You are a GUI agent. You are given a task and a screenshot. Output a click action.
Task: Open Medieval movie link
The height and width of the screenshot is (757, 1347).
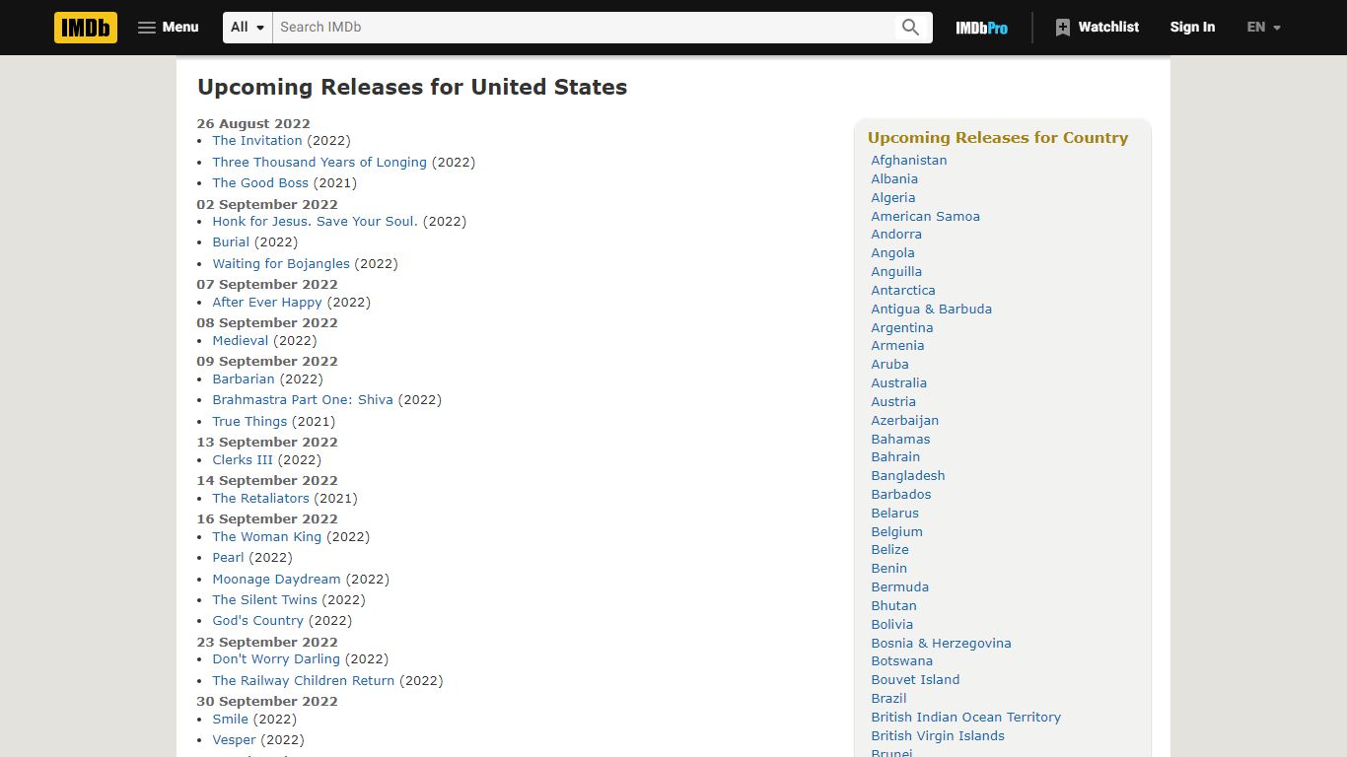coord(241,341)
